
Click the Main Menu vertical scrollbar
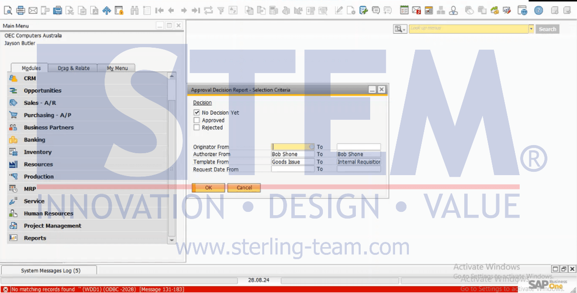172,157
